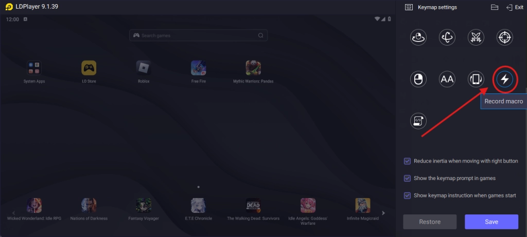Viewport: 527px width, 237px height.
Task: Exit the Keymap settings panel
Action: click(x=515, y=7)
